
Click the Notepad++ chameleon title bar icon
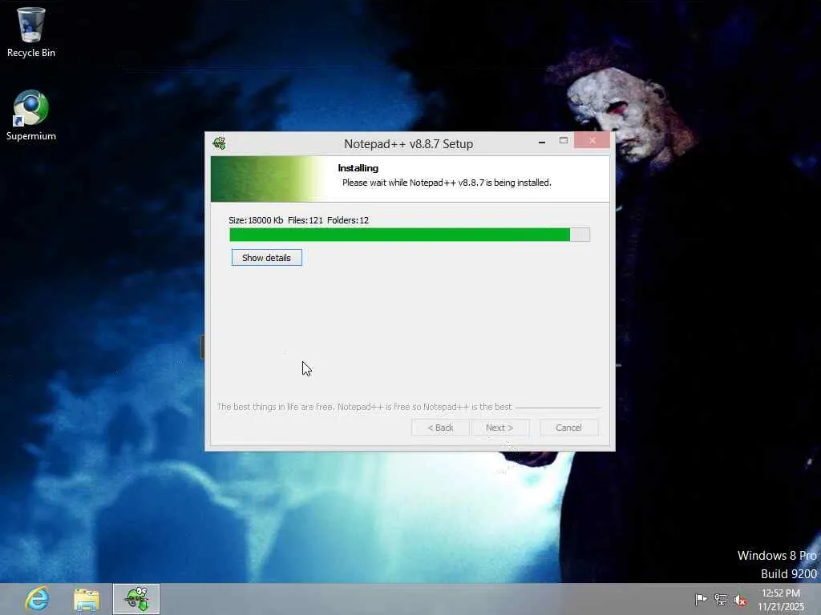coord(220,143)
